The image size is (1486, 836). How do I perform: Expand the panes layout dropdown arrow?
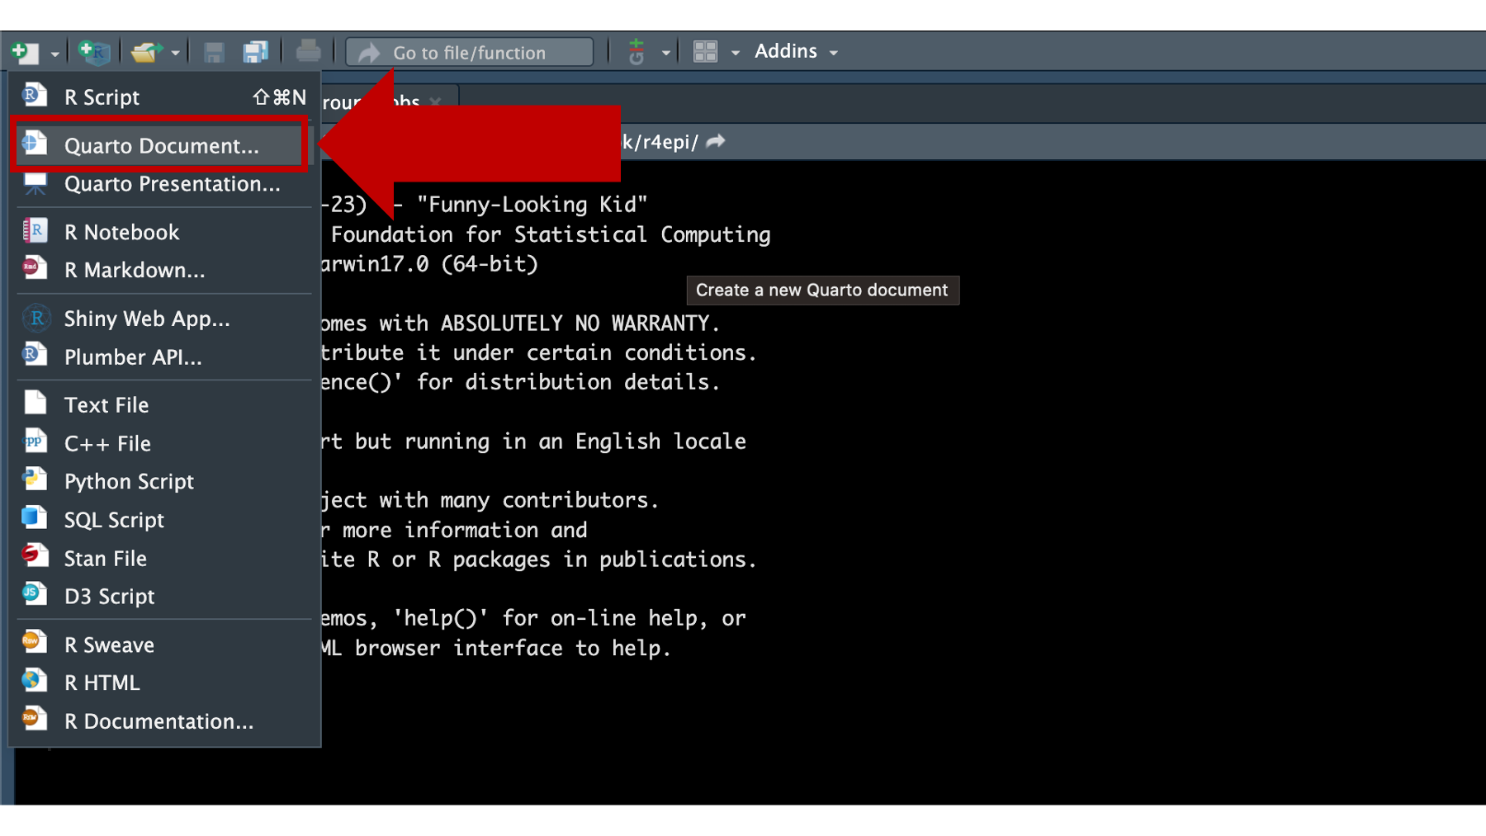[x=735, y=54]
